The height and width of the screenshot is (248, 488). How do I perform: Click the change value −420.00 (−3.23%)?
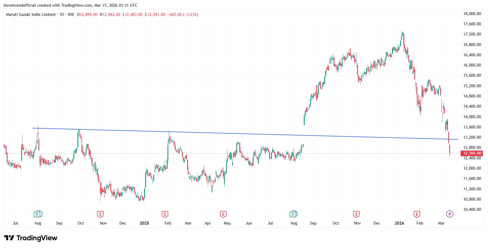pyautogui.click(x=183, y=15)
